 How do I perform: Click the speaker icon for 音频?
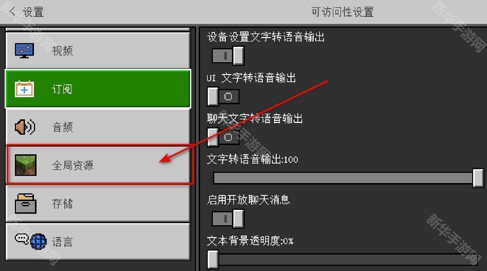[x=25, y=127]
